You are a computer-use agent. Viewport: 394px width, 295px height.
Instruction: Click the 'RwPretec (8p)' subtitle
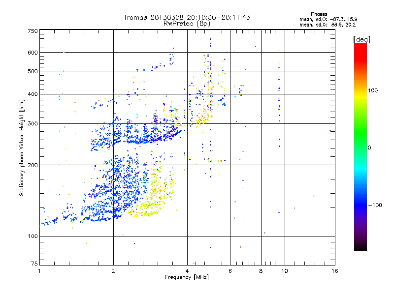tap(187, 24)
